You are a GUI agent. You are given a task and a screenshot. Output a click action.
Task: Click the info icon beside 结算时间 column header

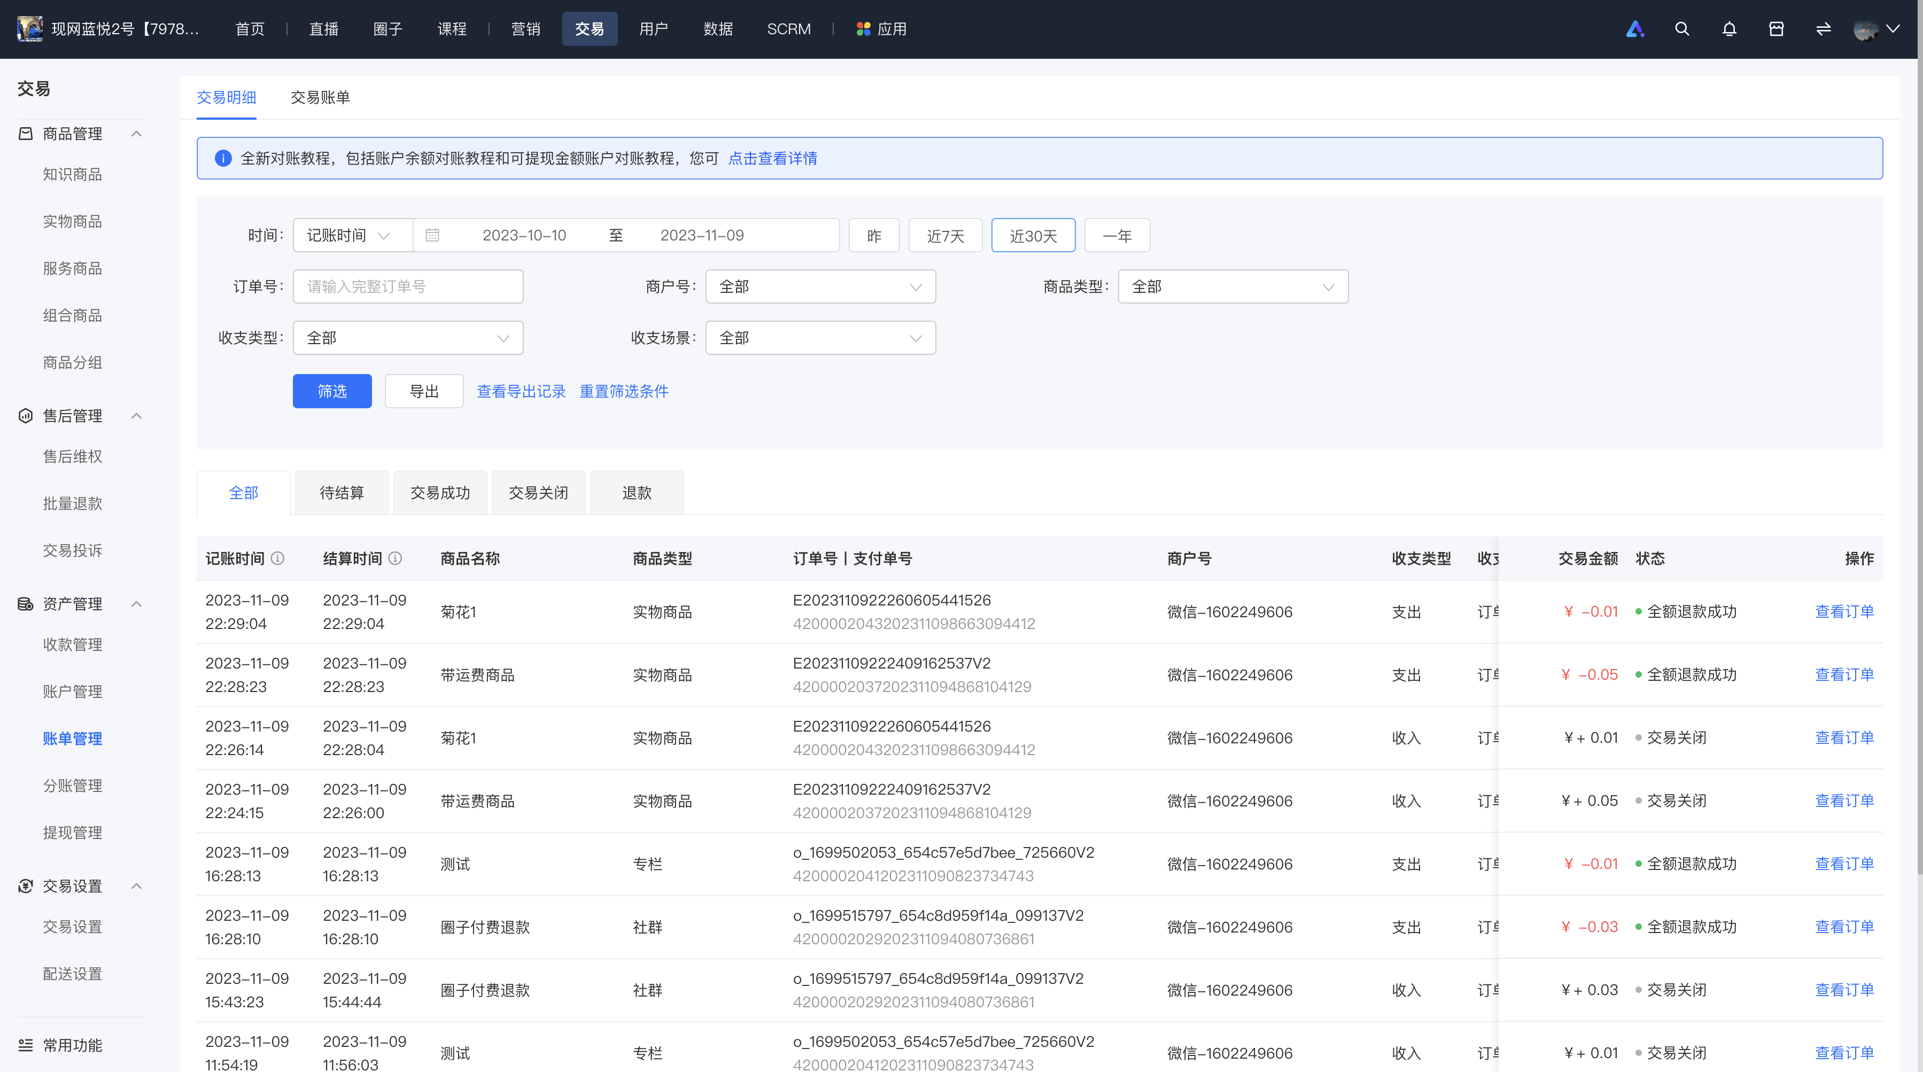(x=396, y=558)
